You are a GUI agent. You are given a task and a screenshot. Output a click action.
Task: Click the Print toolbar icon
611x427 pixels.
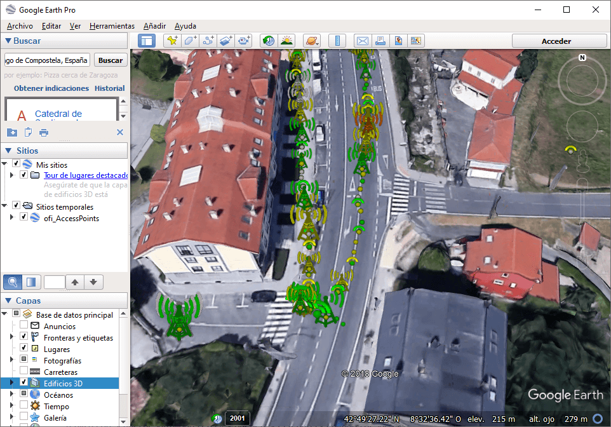(380, 41)
